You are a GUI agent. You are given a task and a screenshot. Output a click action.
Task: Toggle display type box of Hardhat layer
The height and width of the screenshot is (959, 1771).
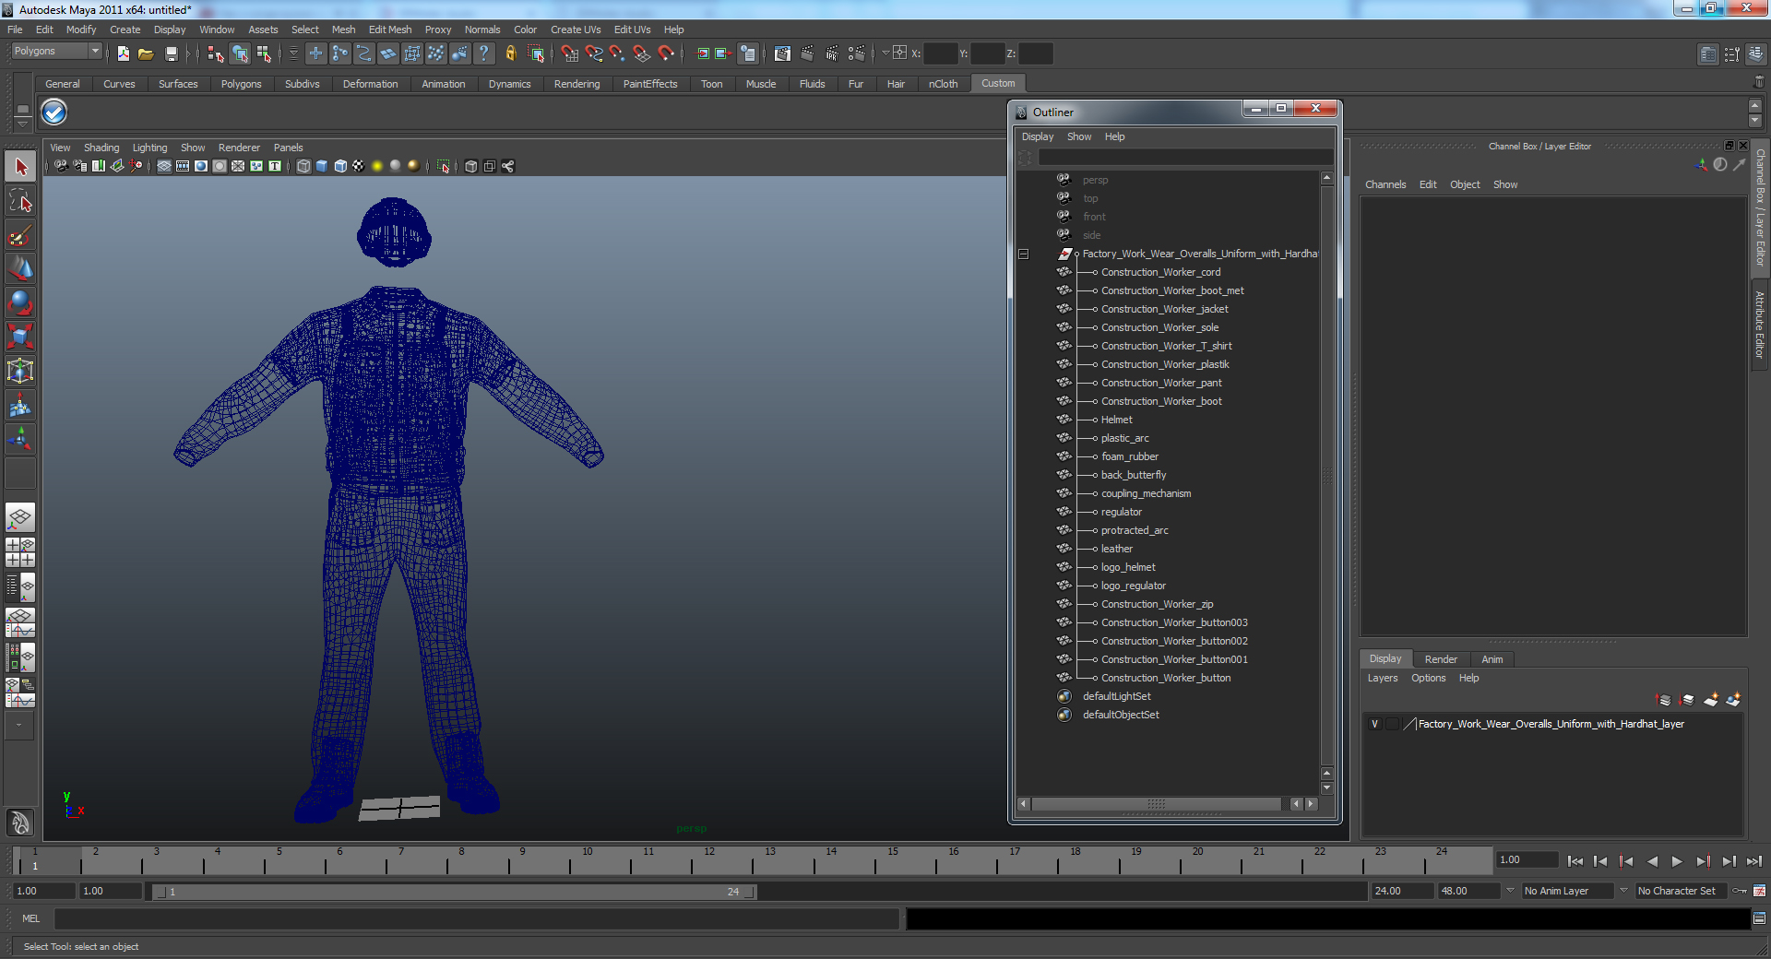coord(1392,724)
